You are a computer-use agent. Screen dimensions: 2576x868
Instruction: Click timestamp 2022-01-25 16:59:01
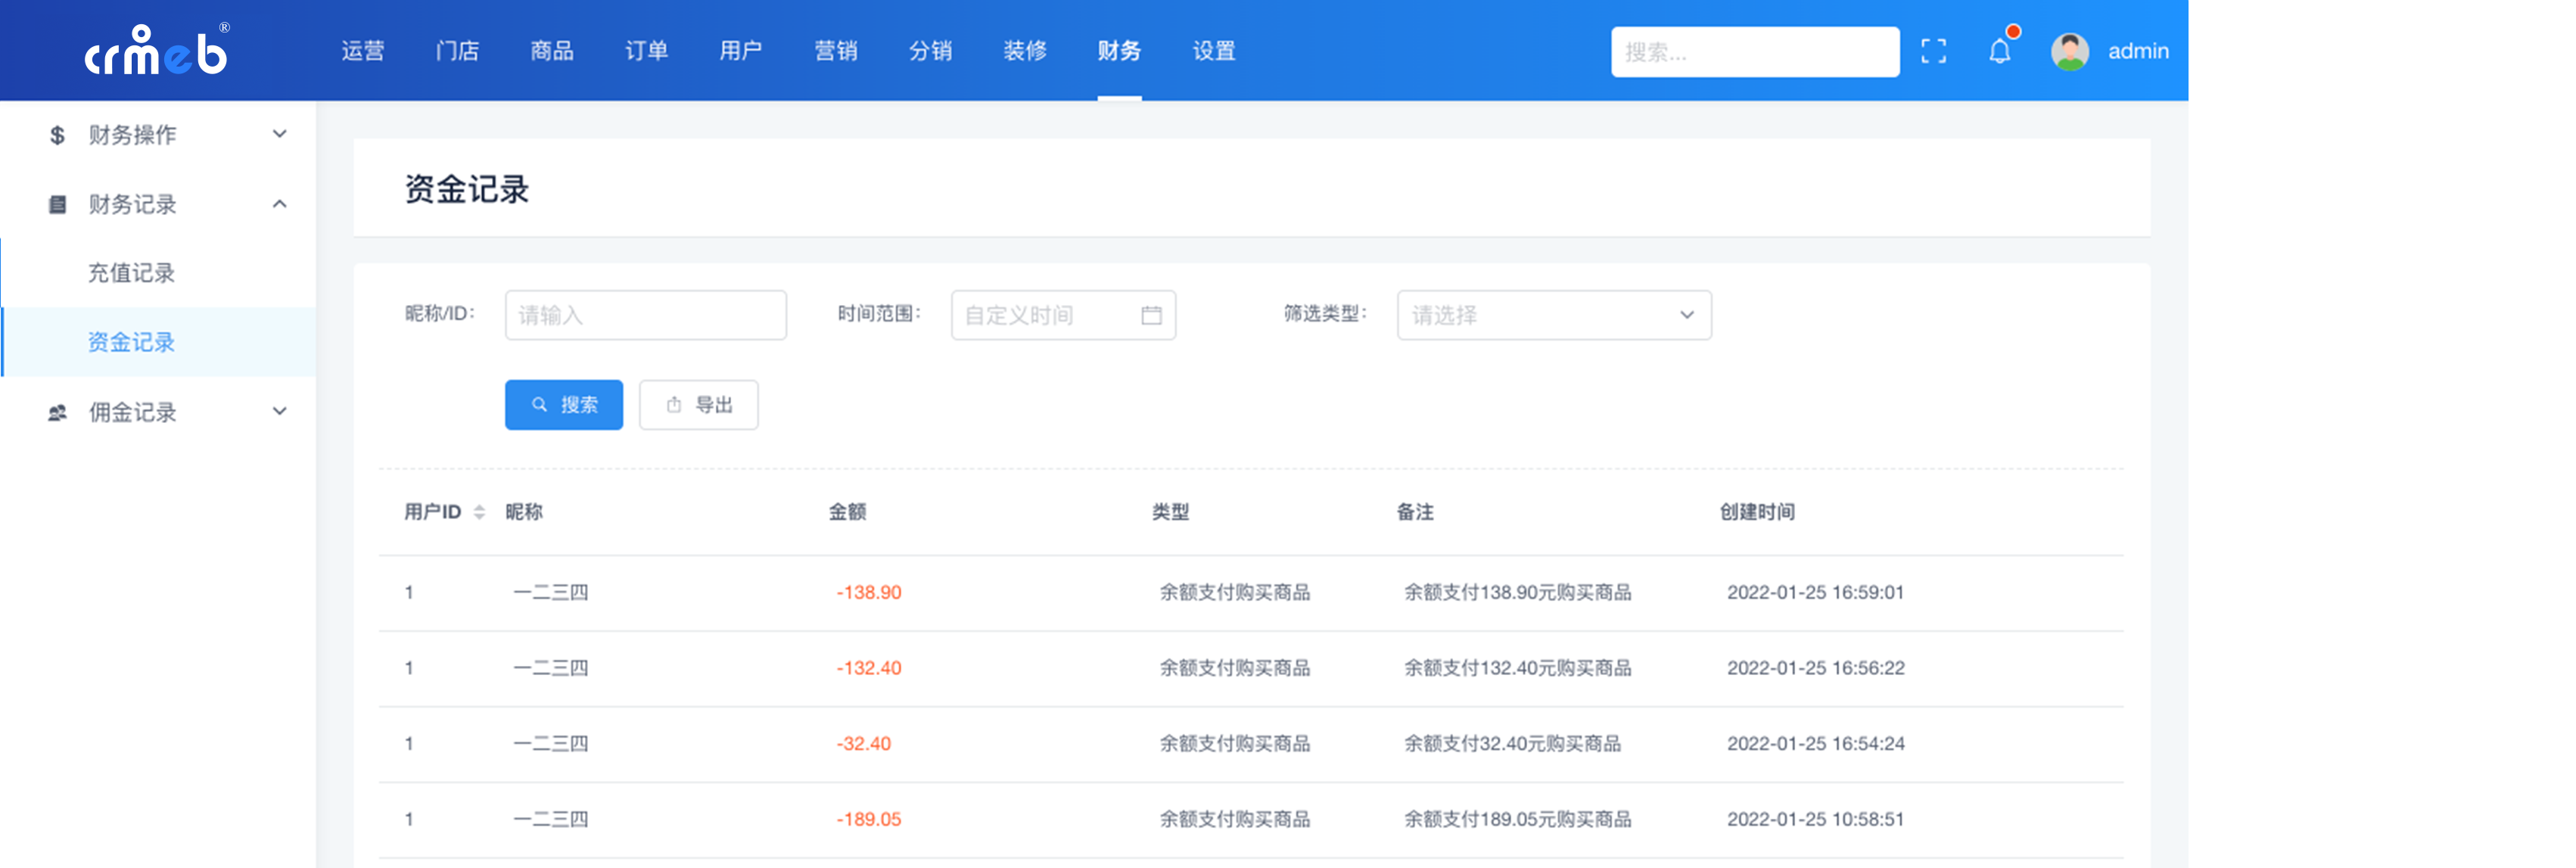[x=1815, y=592]
